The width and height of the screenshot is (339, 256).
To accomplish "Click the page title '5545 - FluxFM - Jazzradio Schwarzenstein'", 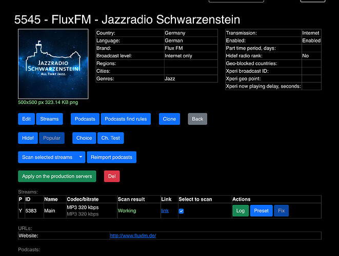I will coord(127,19).
